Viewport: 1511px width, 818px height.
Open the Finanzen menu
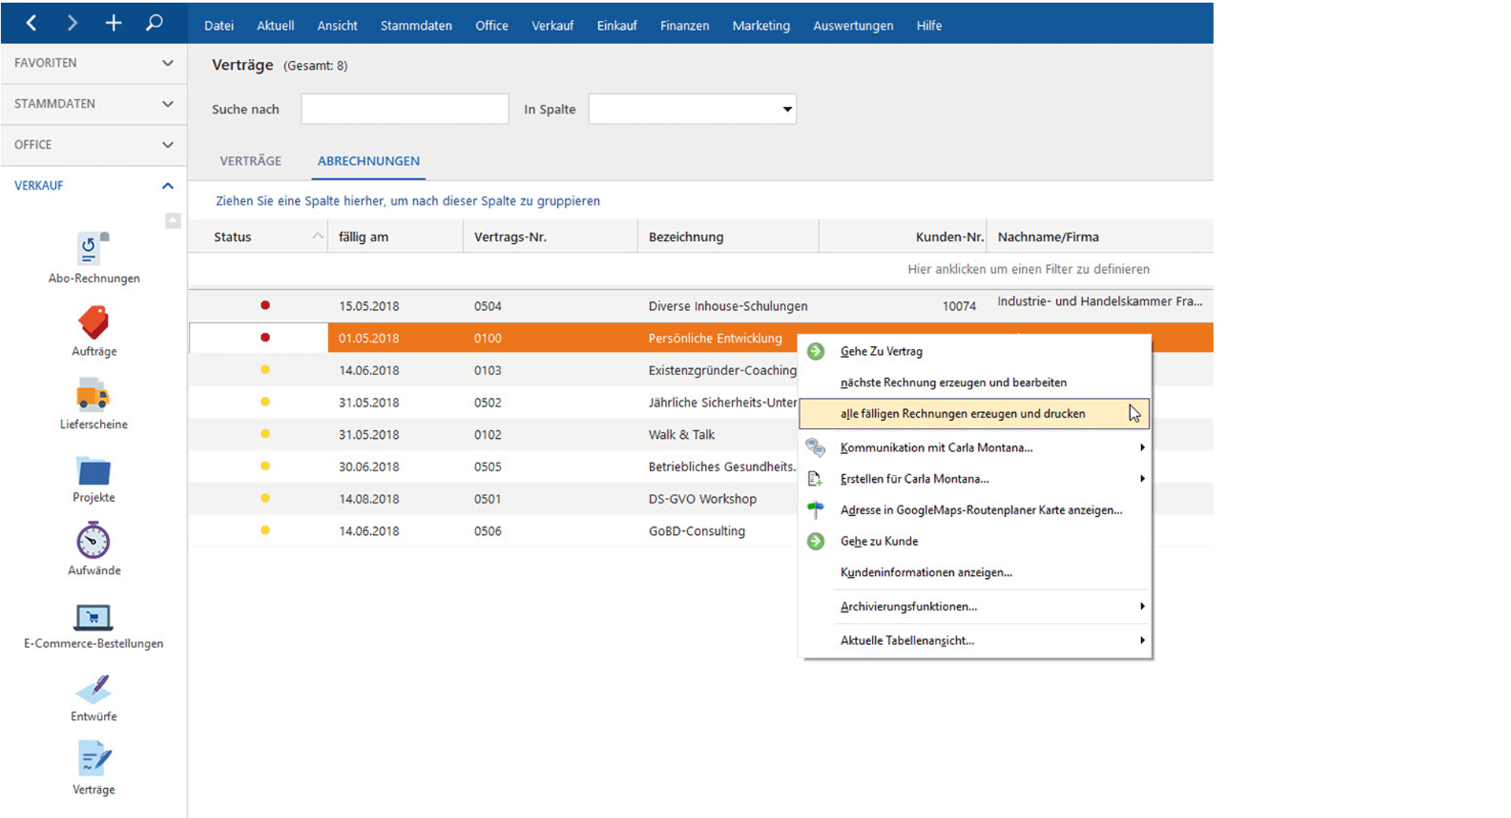[x=685, y=25]
